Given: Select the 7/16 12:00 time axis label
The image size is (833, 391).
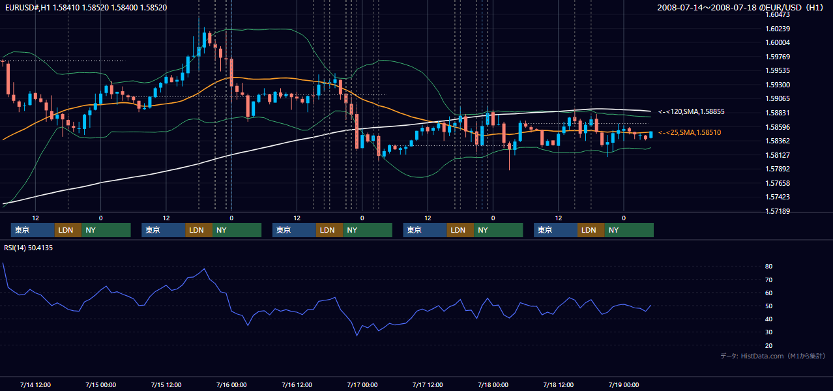Looking at the screenshot, I should pos(297,384).
